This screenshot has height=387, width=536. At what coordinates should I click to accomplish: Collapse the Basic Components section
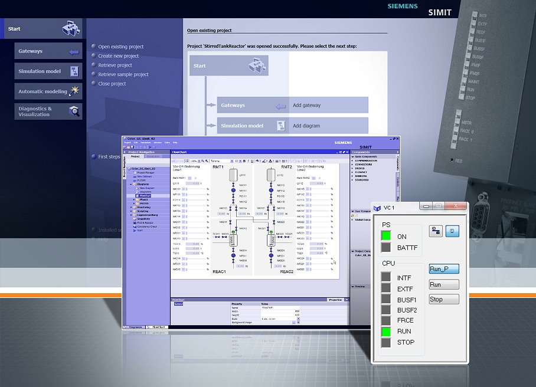pyautogui.click(x=352, y=157)
